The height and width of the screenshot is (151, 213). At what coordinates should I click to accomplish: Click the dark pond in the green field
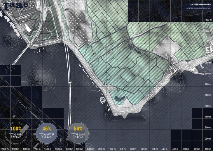pos(120,98)
